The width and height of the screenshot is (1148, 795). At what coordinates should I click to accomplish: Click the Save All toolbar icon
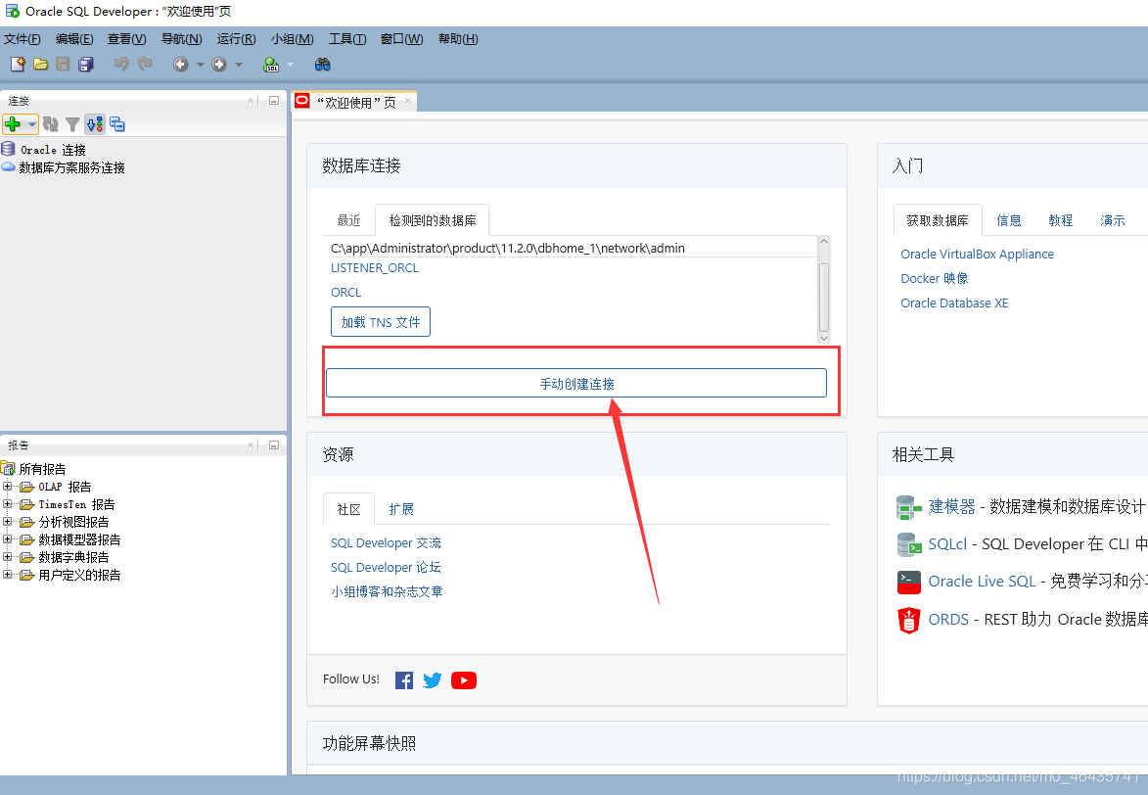86,65
